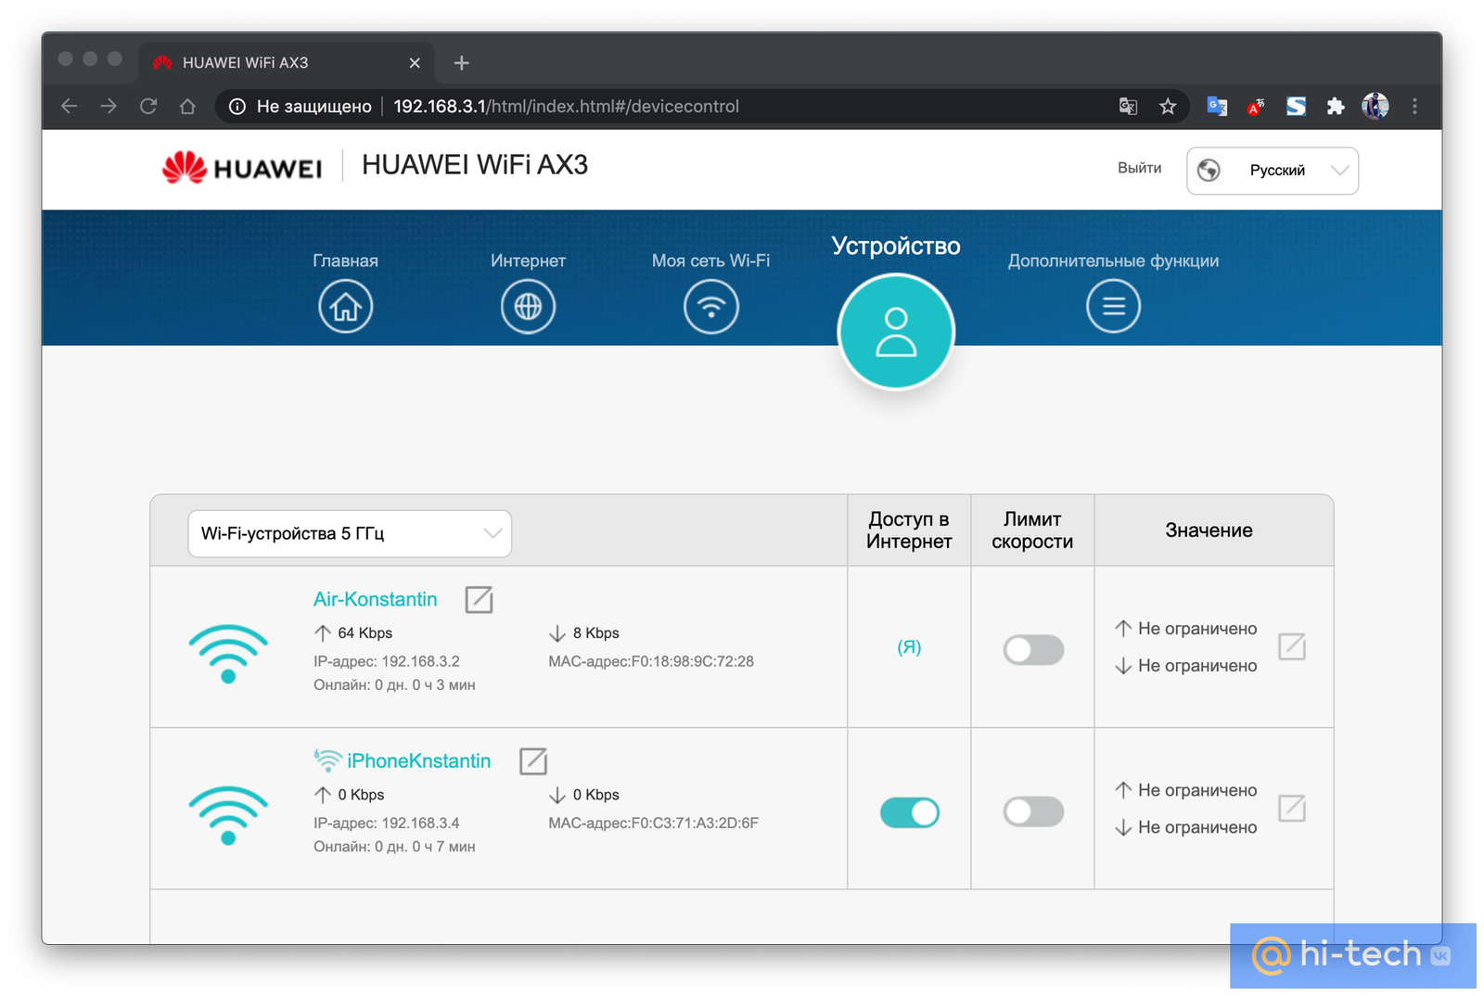Click IP-адрес: 192.168.3.4 text
The image size is (1484, 996).
(386, 823)
